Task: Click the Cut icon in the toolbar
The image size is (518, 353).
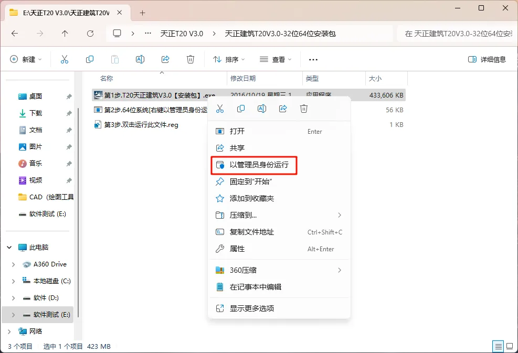Action: (65, 59)
